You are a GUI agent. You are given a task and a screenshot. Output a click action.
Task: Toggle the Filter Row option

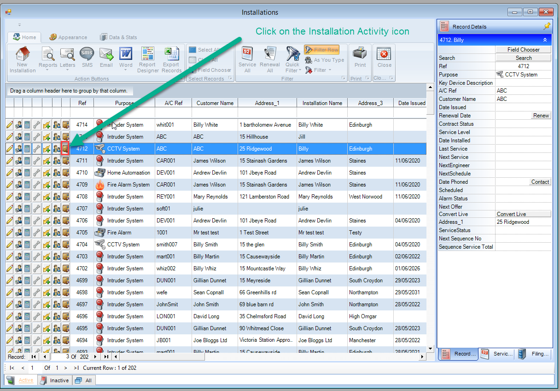(321, 50)
